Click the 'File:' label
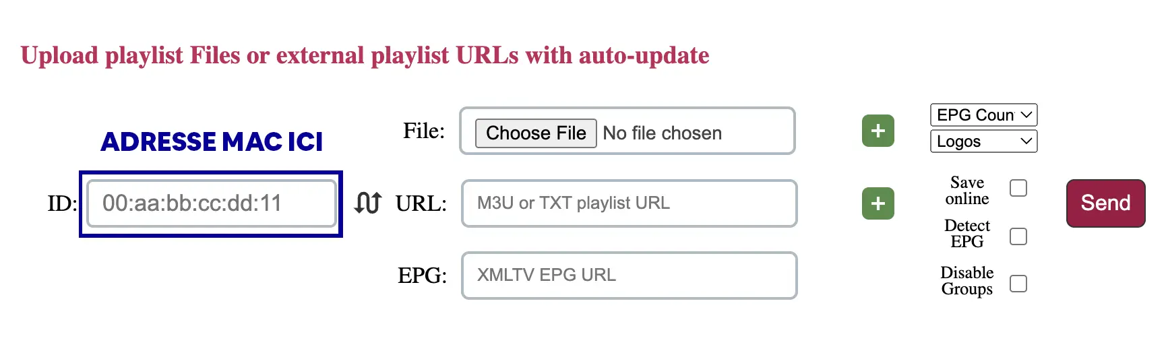Viewport: 1166px width, 355px height. click(x=423, y=131)
